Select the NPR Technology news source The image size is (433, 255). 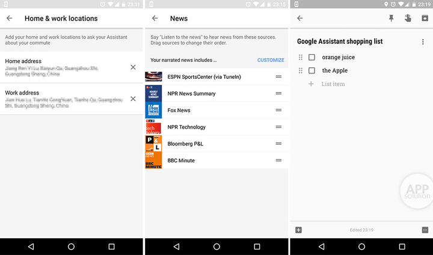(x=186, y=127)
